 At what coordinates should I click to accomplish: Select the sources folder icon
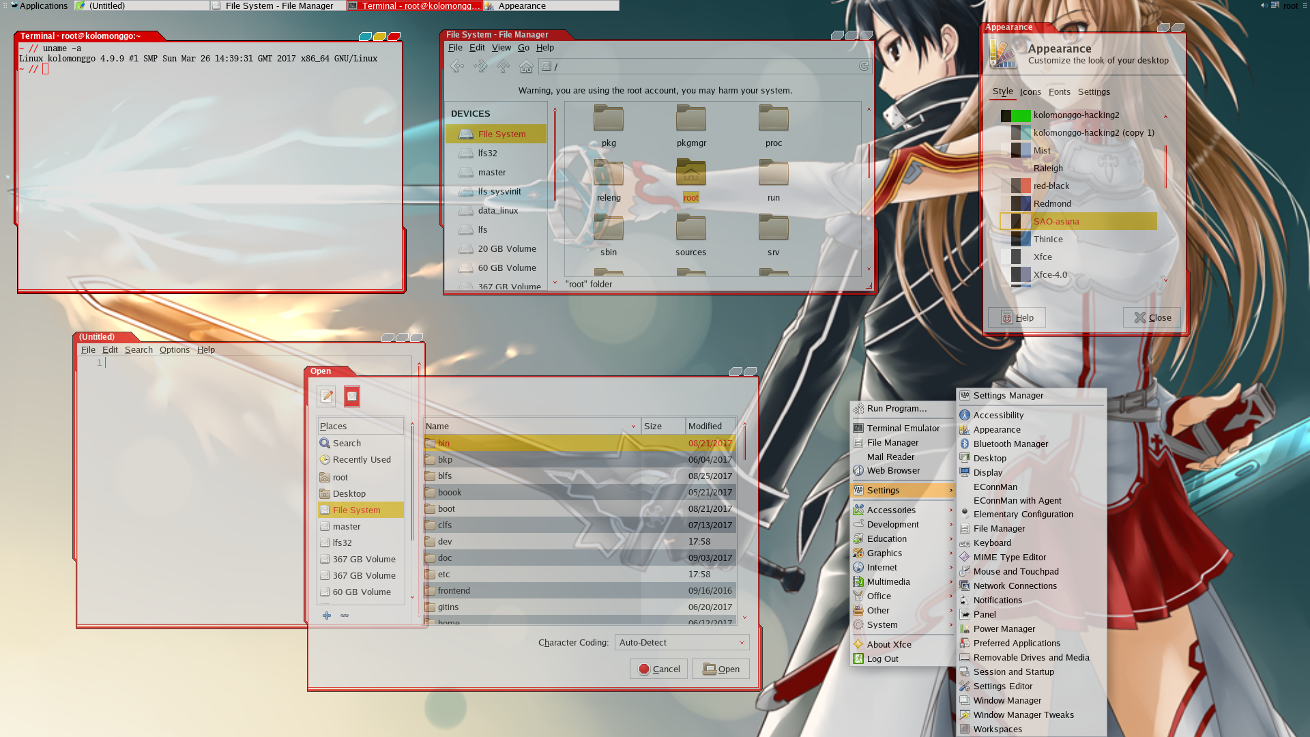tap(691, 227)
